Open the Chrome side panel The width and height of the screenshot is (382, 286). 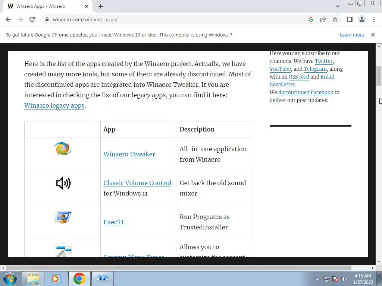350,19
